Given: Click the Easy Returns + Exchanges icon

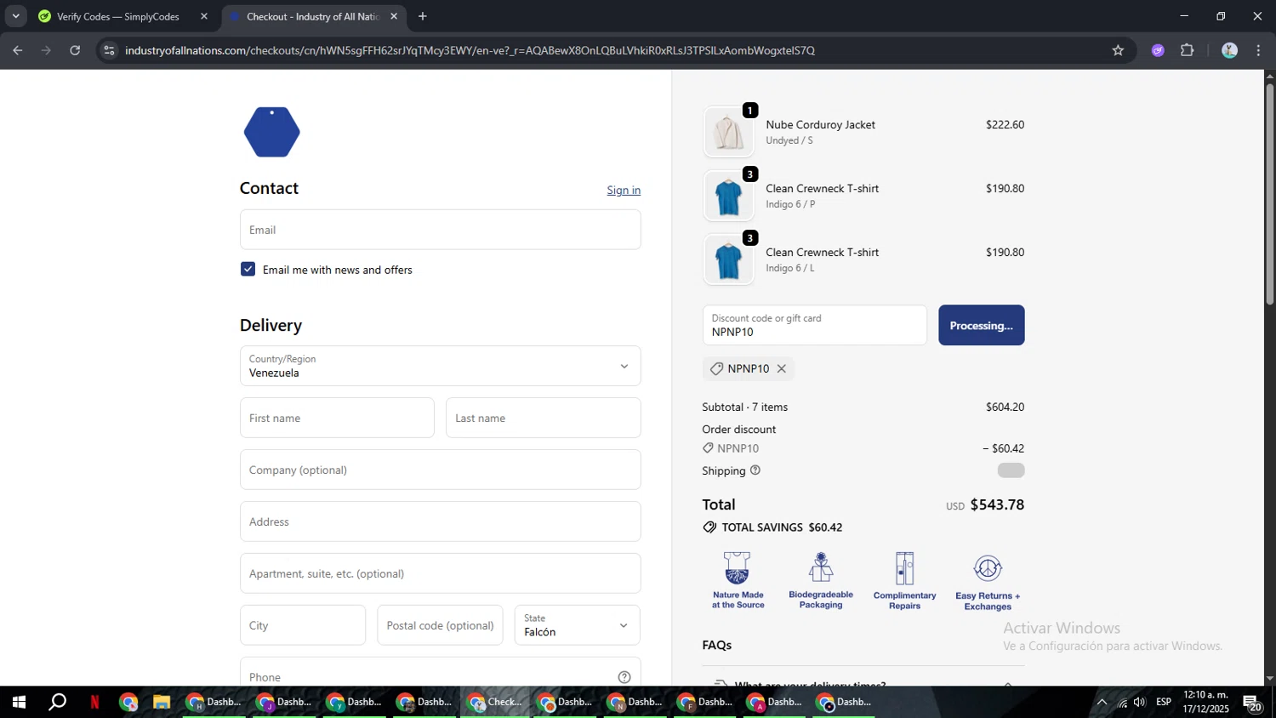Looking at the screenshot, I should tap(988, 582).
